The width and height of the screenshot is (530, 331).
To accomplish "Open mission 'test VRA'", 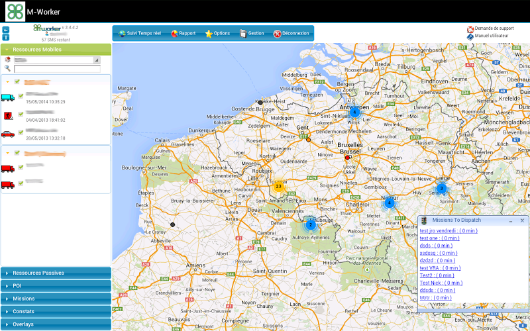I will click(440, 268).
